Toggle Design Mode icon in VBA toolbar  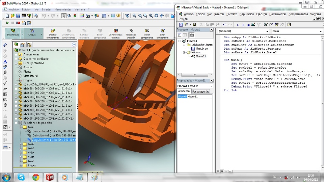coord(253,25)
